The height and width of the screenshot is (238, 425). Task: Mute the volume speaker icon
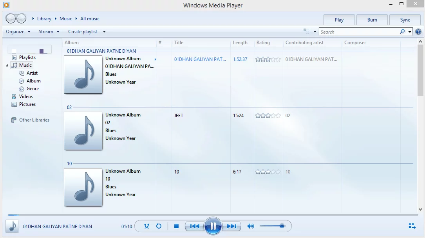click(251, 226)
